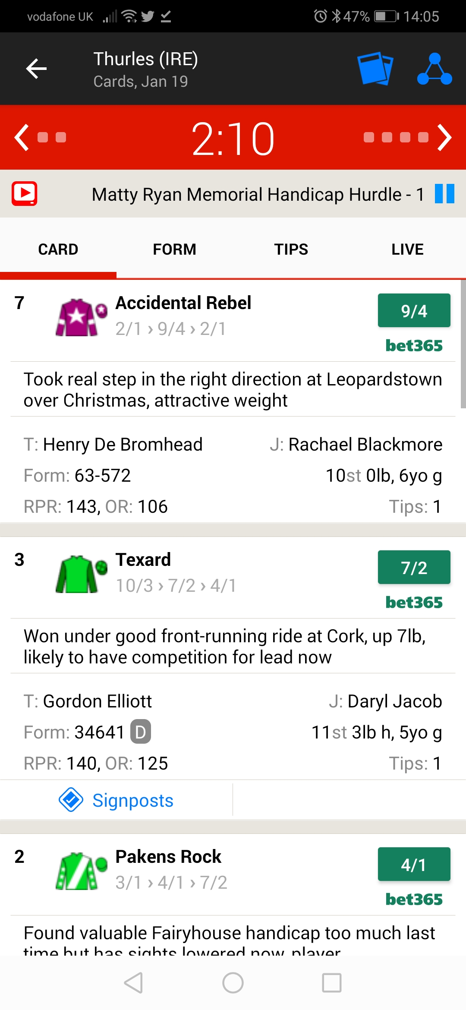Go to next race with right chevron
This screenshot has width=466, height=1010.
click(444, 137)
